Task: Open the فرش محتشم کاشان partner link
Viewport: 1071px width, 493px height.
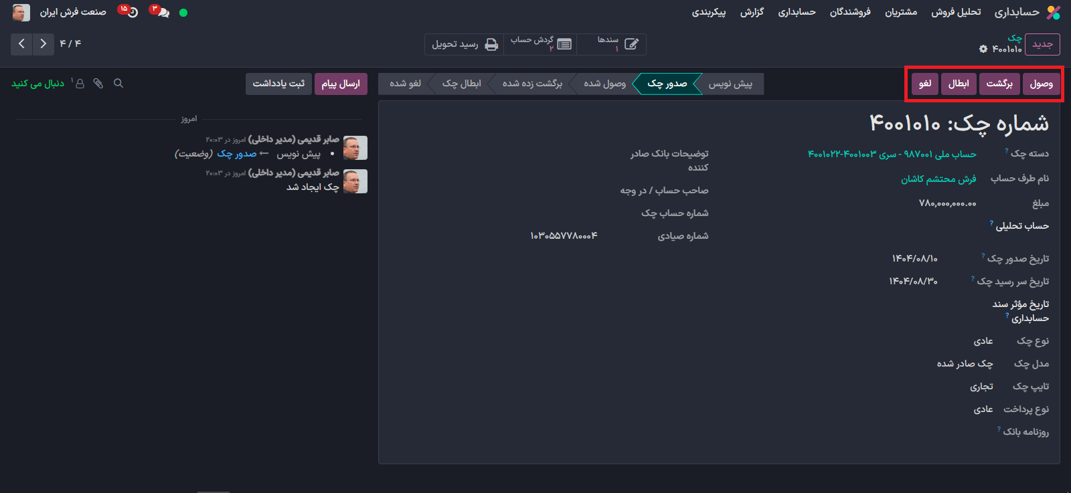Action: (x=938, y=179)
